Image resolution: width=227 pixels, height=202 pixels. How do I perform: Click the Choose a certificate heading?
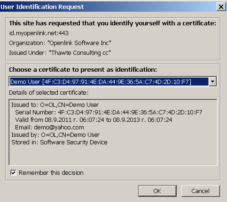point(83,70)
